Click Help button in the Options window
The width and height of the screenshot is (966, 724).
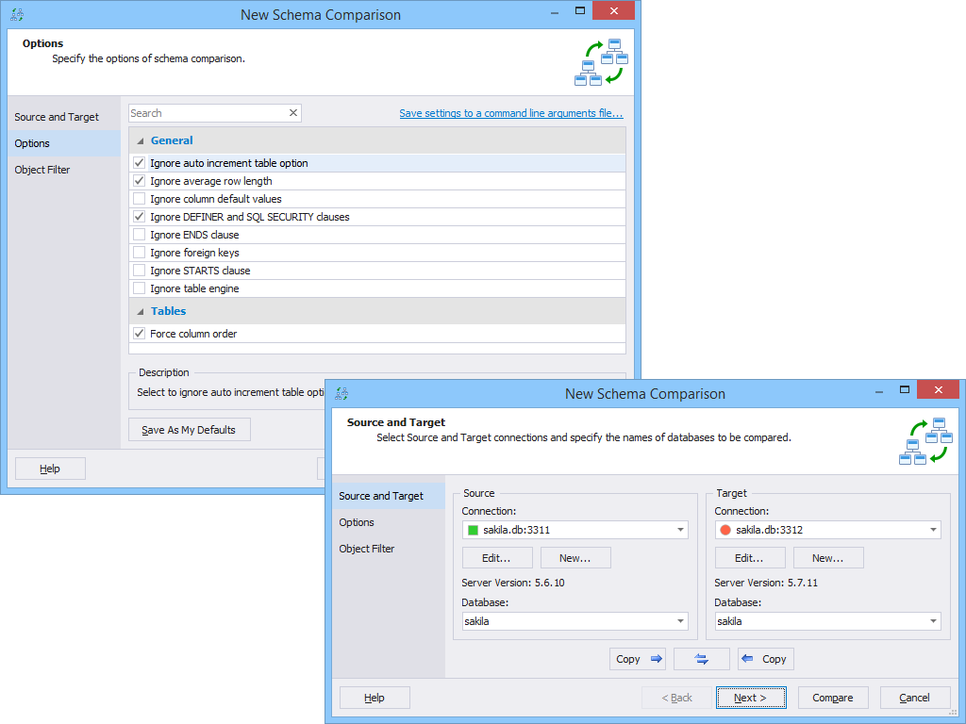click(50, 469)
